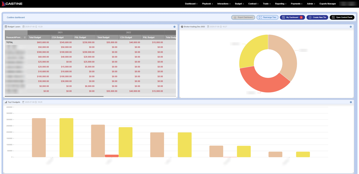The height and width of the screenshot is (174, 359).
Task: Click the Export Dashboard button
Action: 243,17
